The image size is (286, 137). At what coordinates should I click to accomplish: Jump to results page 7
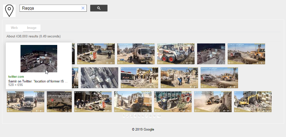pos(147,116)
